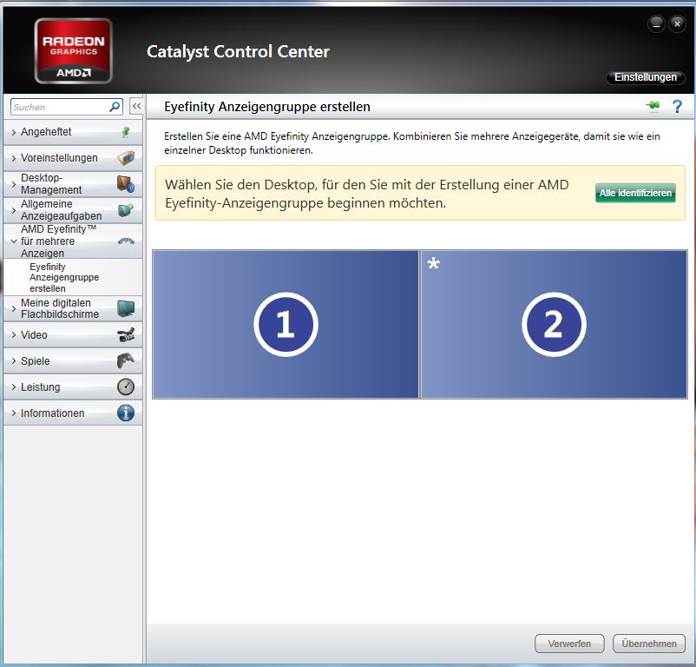Screen dimensions: 696x667
Task: Minimize the Catalyst Control Center window
Action: pyautogui.click(x=656, y=24)
